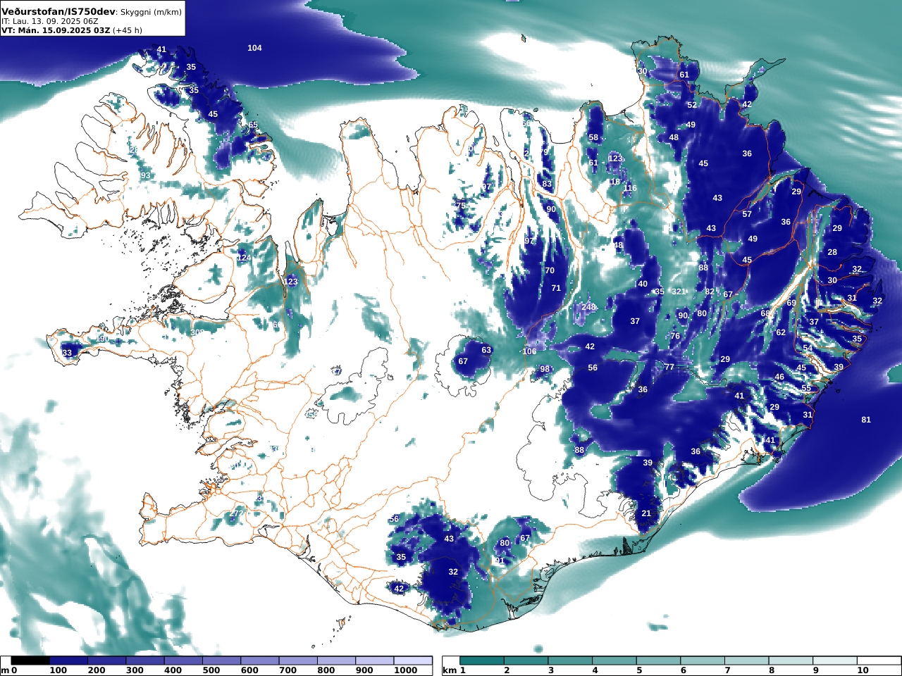Click the 81 value over the eastern sea
The height and width of the screenshot is (676, 902).
click(x=866, y=420)
